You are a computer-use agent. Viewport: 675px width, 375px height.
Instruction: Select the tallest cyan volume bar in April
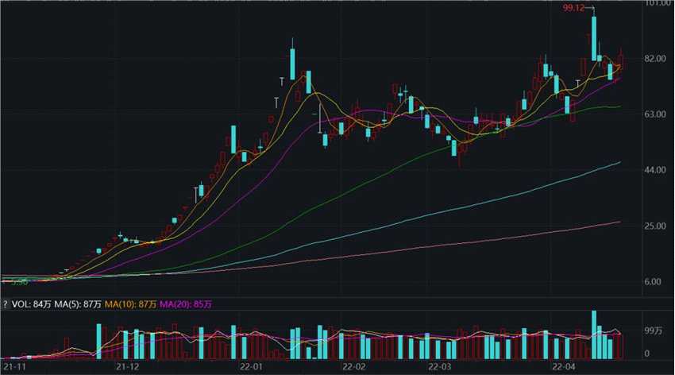tap(594, 335)
